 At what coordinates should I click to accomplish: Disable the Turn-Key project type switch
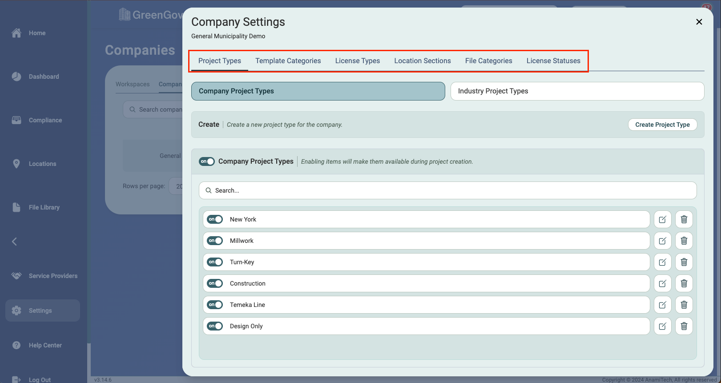[215, 262]
